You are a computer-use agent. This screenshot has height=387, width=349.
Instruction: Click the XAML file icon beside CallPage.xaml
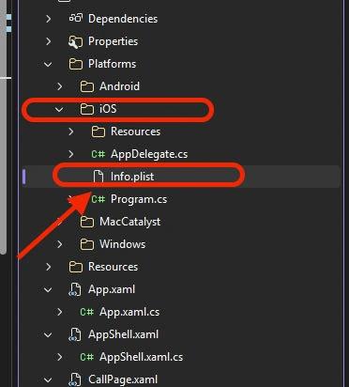[75, 379]
